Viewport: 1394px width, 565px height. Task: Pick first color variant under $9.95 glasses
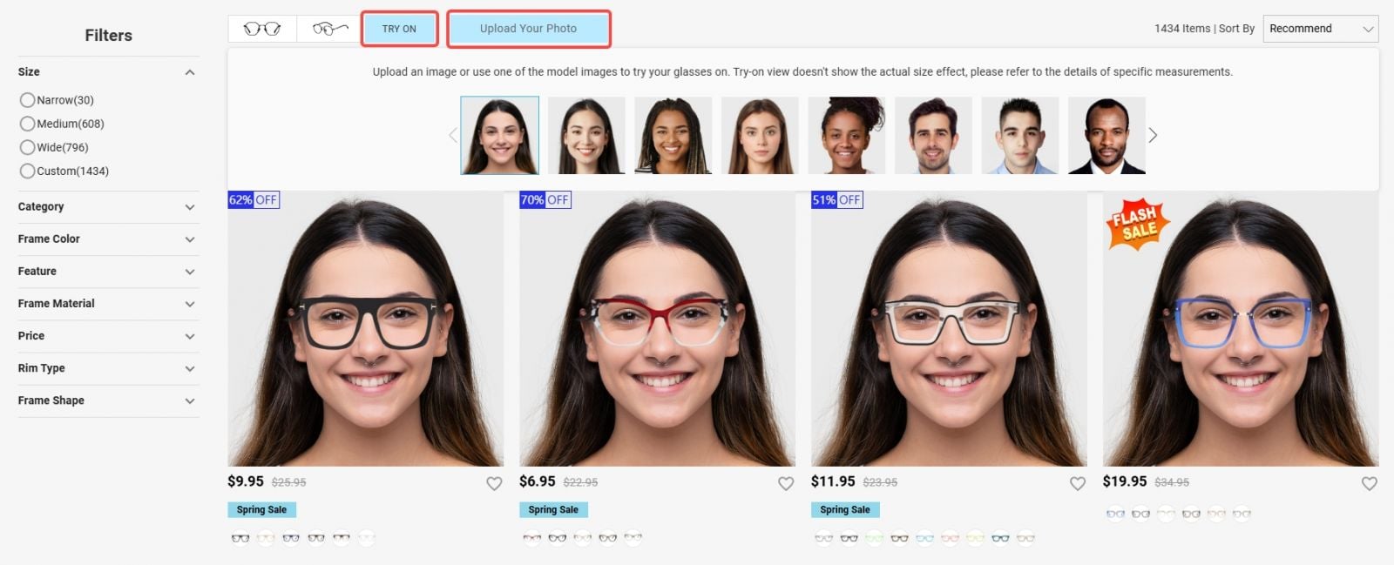pos(240,538)
